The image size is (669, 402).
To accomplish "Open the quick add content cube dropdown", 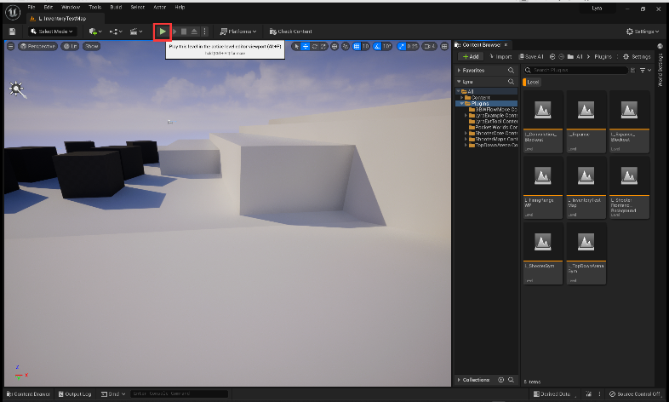I will [95, 32].
